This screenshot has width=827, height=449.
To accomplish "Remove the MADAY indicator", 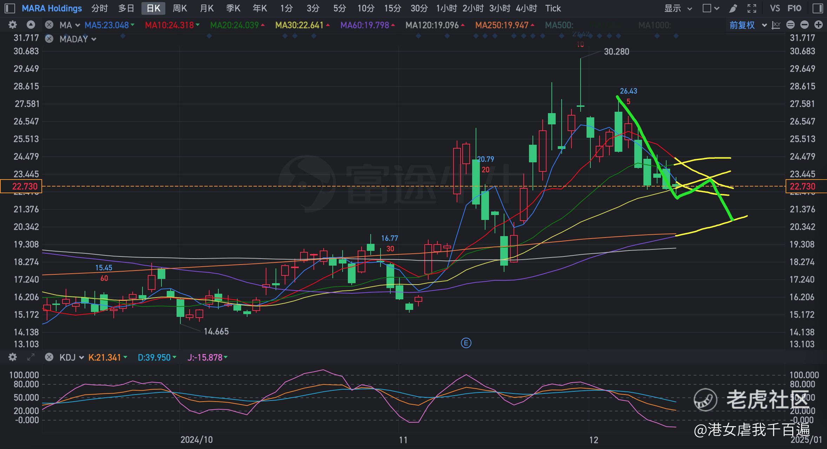I will 49,39.
